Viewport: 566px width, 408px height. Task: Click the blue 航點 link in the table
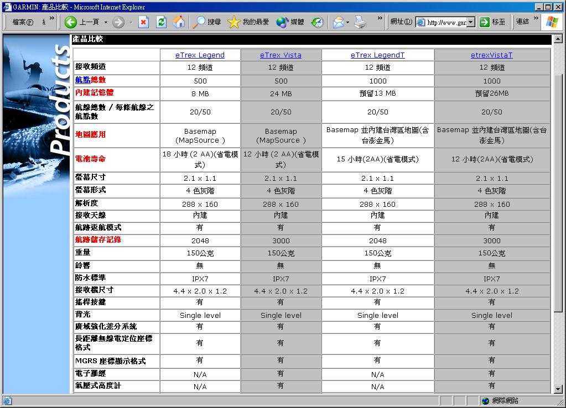pos(82,80)
